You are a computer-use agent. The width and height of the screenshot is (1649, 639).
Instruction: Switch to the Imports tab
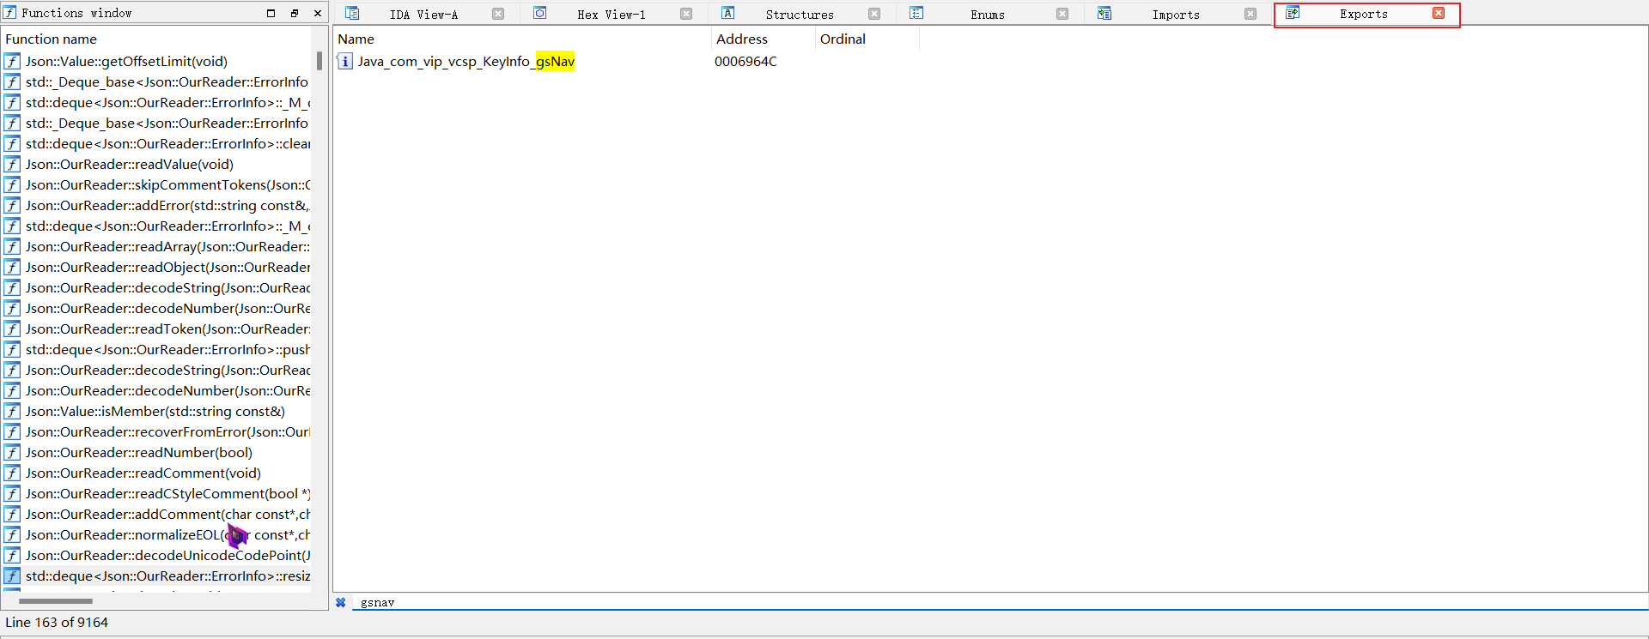pos(1175,15)
